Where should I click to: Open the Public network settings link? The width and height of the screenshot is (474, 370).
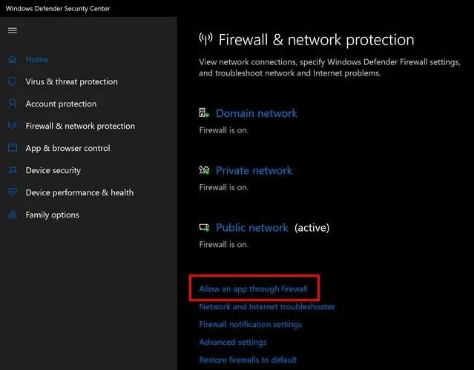[x=252, y=227]
